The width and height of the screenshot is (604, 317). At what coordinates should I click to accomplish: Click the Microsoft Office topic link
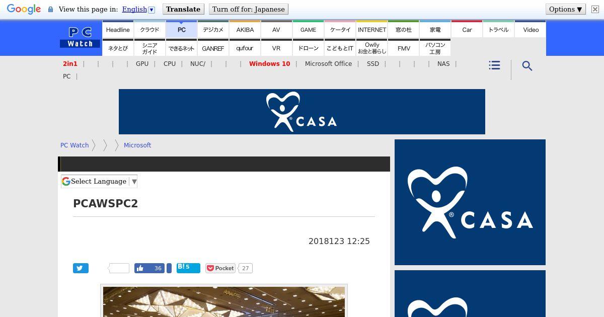coord(328,64)
